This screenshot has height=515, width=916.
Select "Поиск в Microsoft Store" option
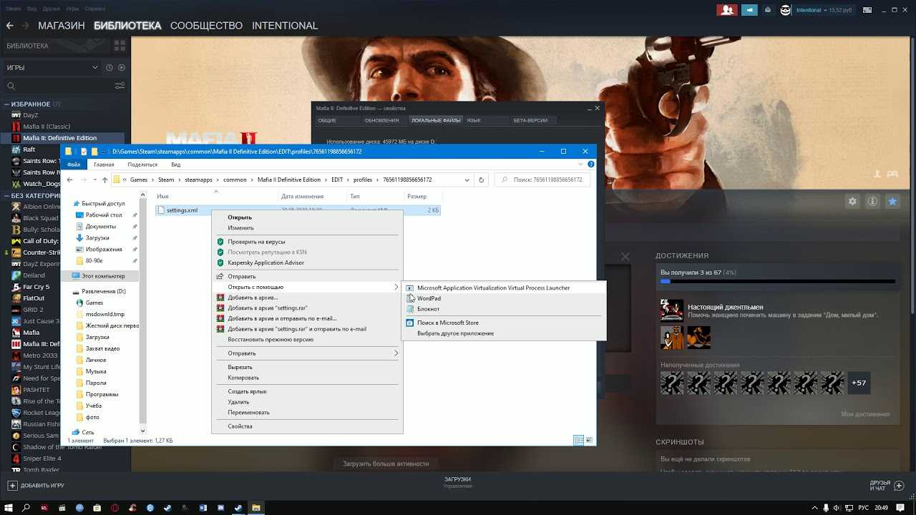click(505, 323)
